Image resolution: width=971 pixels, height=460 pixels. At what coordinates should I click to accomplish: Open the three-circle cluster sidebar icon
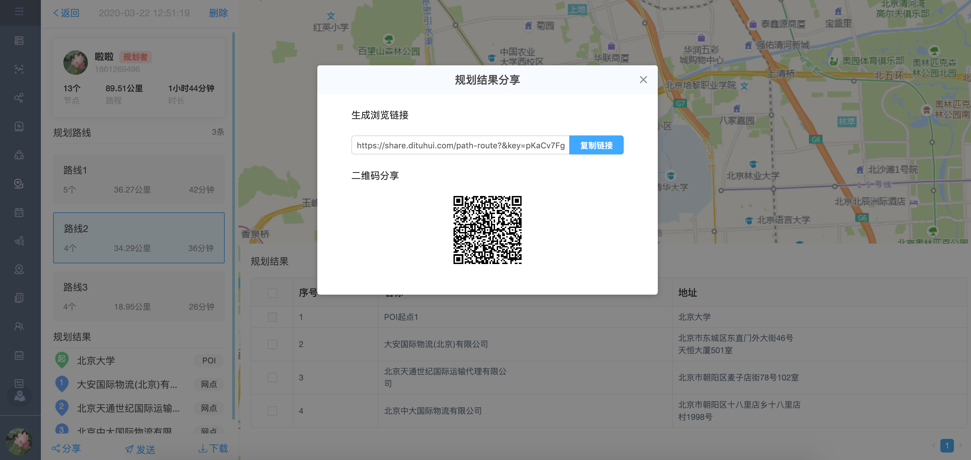19,155
